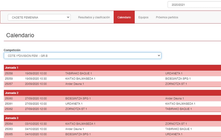Image resolution: width=221 pixels, height=138 pixels.
Task: Select match number 25058 in Jornada 1
Action: click(9, 73)
